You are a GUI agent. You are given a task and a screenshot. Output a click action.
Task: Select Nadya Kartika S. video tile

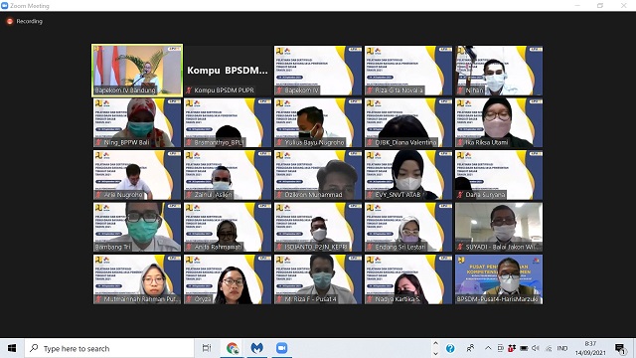[408, 279]
